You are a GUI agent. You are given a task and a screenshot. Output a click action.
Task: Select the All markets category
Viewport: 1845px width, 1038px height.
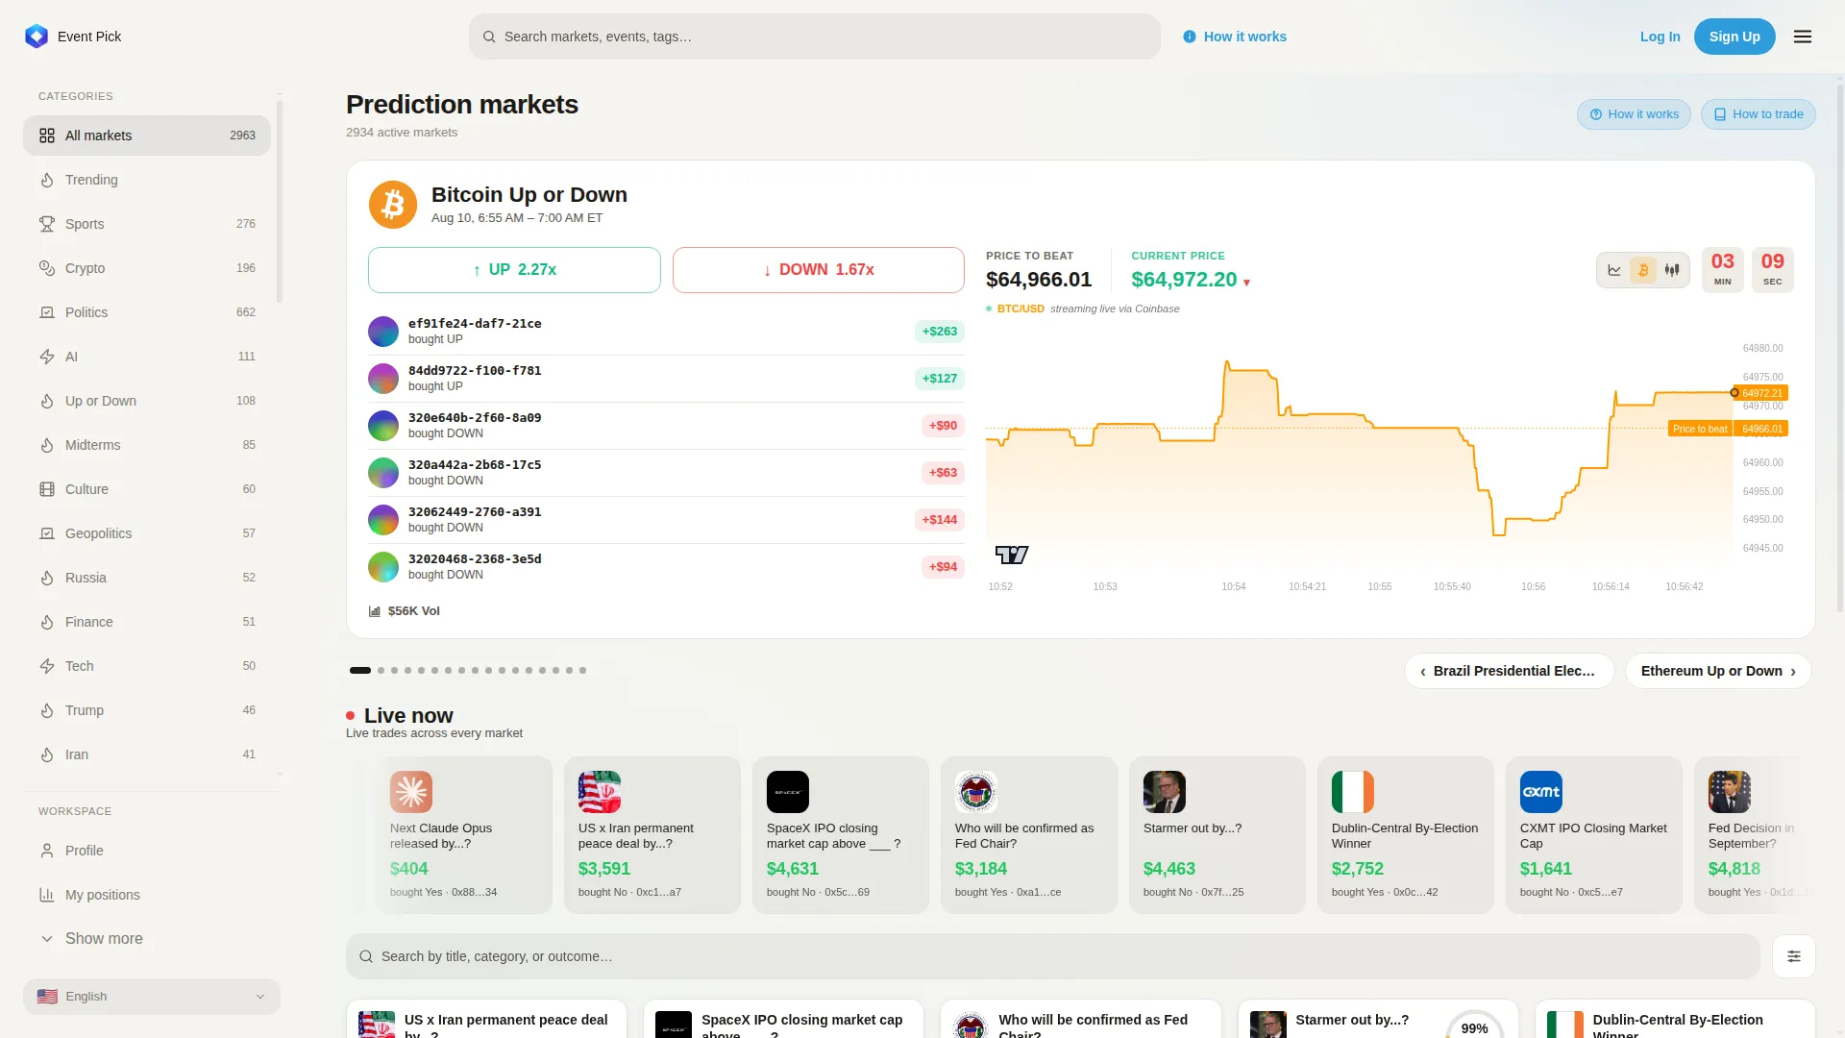tap(147, 136)
